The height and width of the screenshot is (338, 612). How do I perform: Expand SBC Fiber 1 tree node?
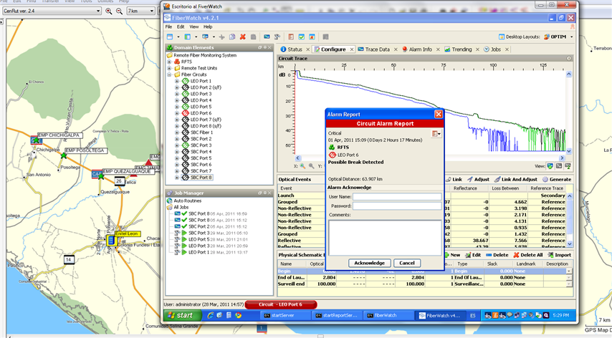177,132
